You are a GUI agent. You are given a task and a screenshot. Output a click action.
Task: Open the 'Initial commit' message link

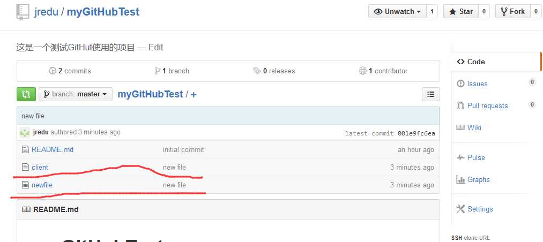click(183, 150)
